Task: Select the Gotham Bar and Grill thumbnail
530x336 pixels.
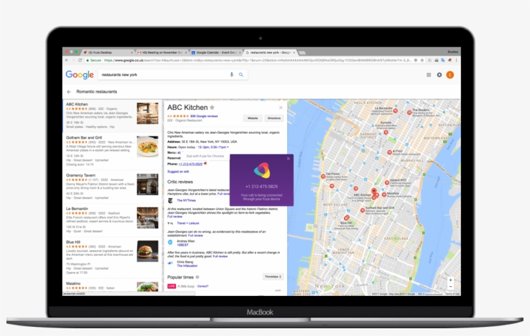Action: pyautogui.click(x=147, y=146)
